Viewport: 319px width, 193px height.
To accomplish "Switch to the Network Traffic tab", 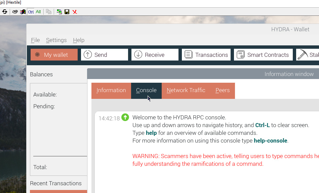I will pos(186,90).
